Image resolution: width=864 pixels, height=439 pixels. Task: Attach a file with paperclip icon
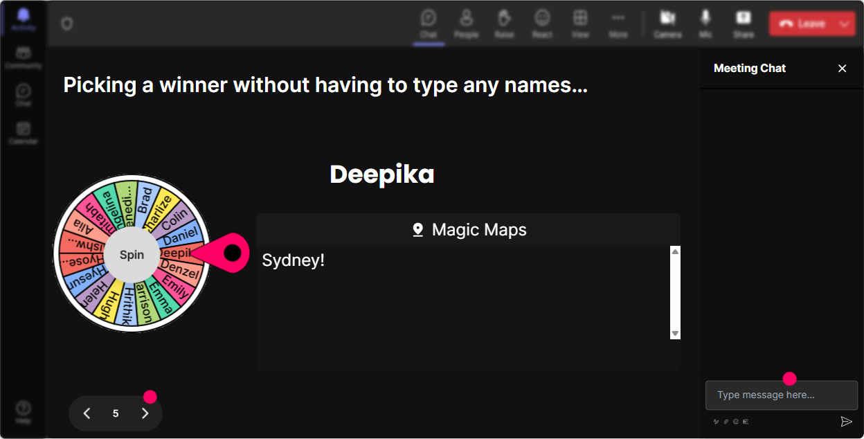click(726, 421)
